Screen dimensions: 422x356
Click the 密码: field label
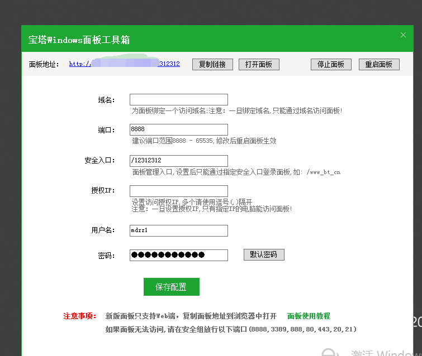[106, 256]
